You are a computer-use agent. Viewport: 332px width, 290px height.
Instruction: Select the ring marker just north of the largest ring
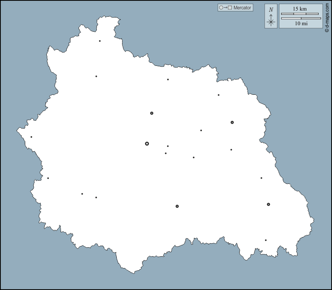click(x=152, y=113)
